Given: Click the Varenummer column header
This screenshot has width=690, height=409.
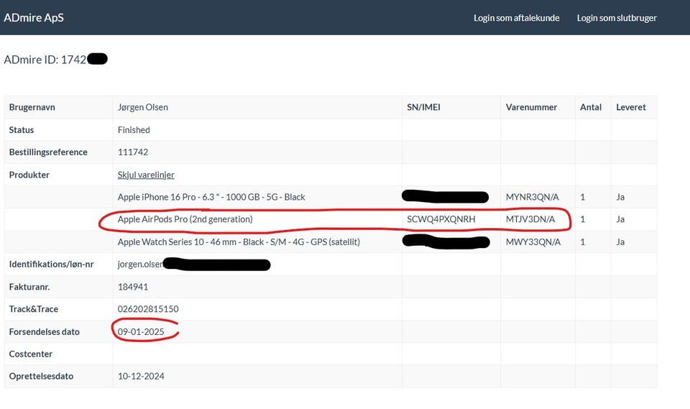Looking at the screenshot, I should (531, 107).
